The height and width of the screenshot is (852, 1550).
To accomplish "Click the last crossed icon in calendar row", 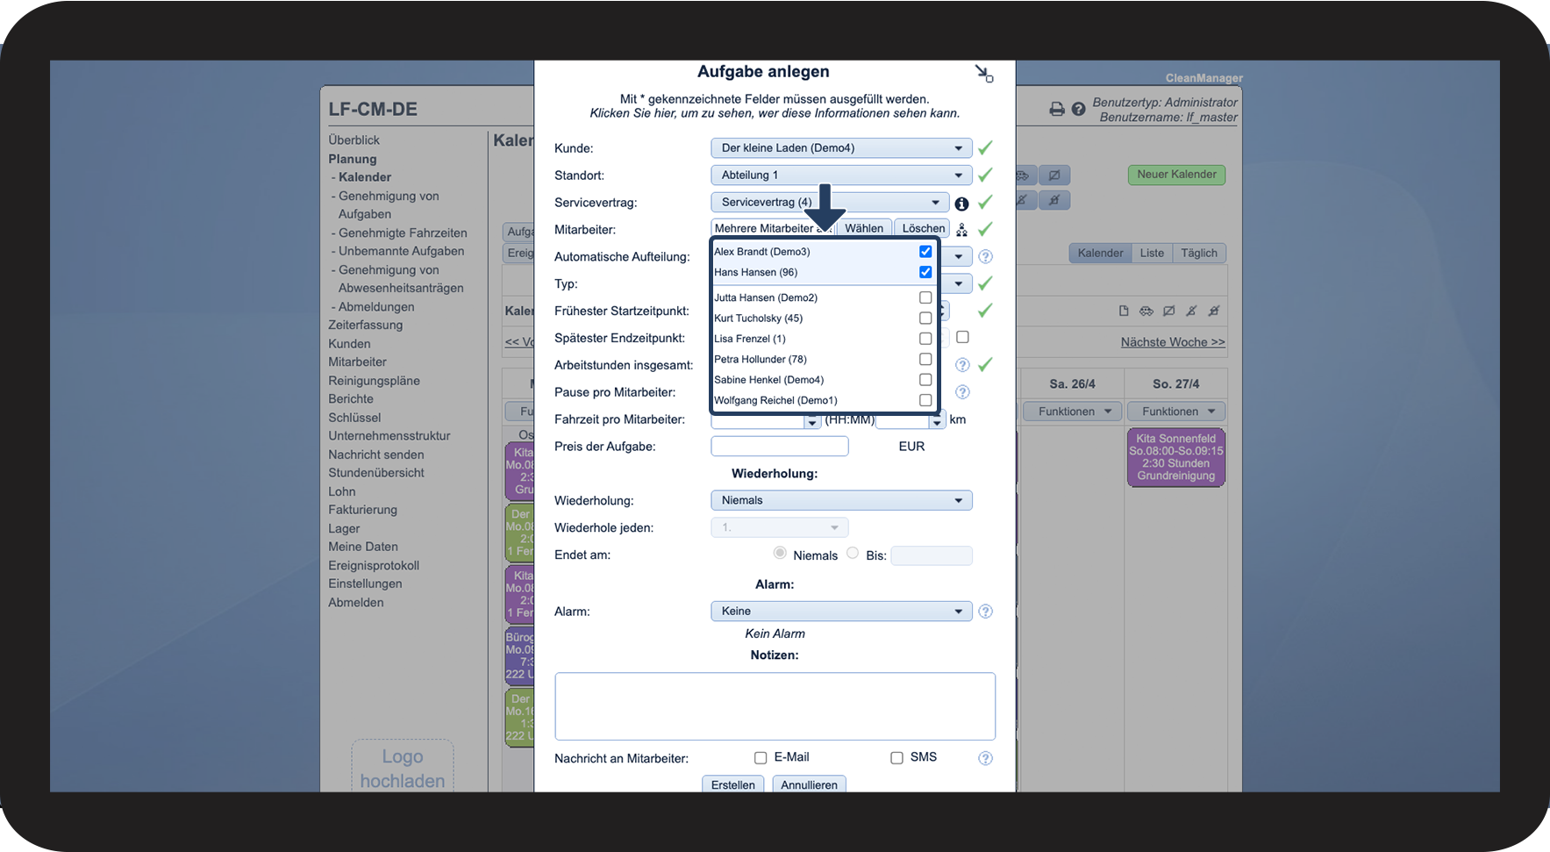I will (1214, 311).
